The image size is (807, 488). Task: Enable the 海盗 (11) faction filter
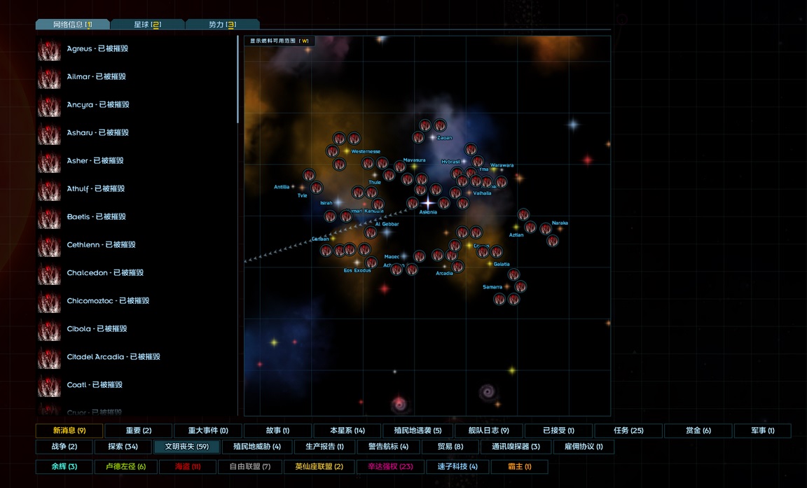coord(187,466)
